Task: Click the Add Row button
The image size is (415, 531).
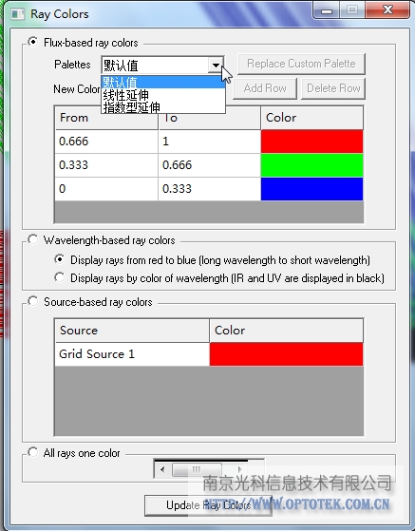Action: pyautogui.click(x=265, y=88)
